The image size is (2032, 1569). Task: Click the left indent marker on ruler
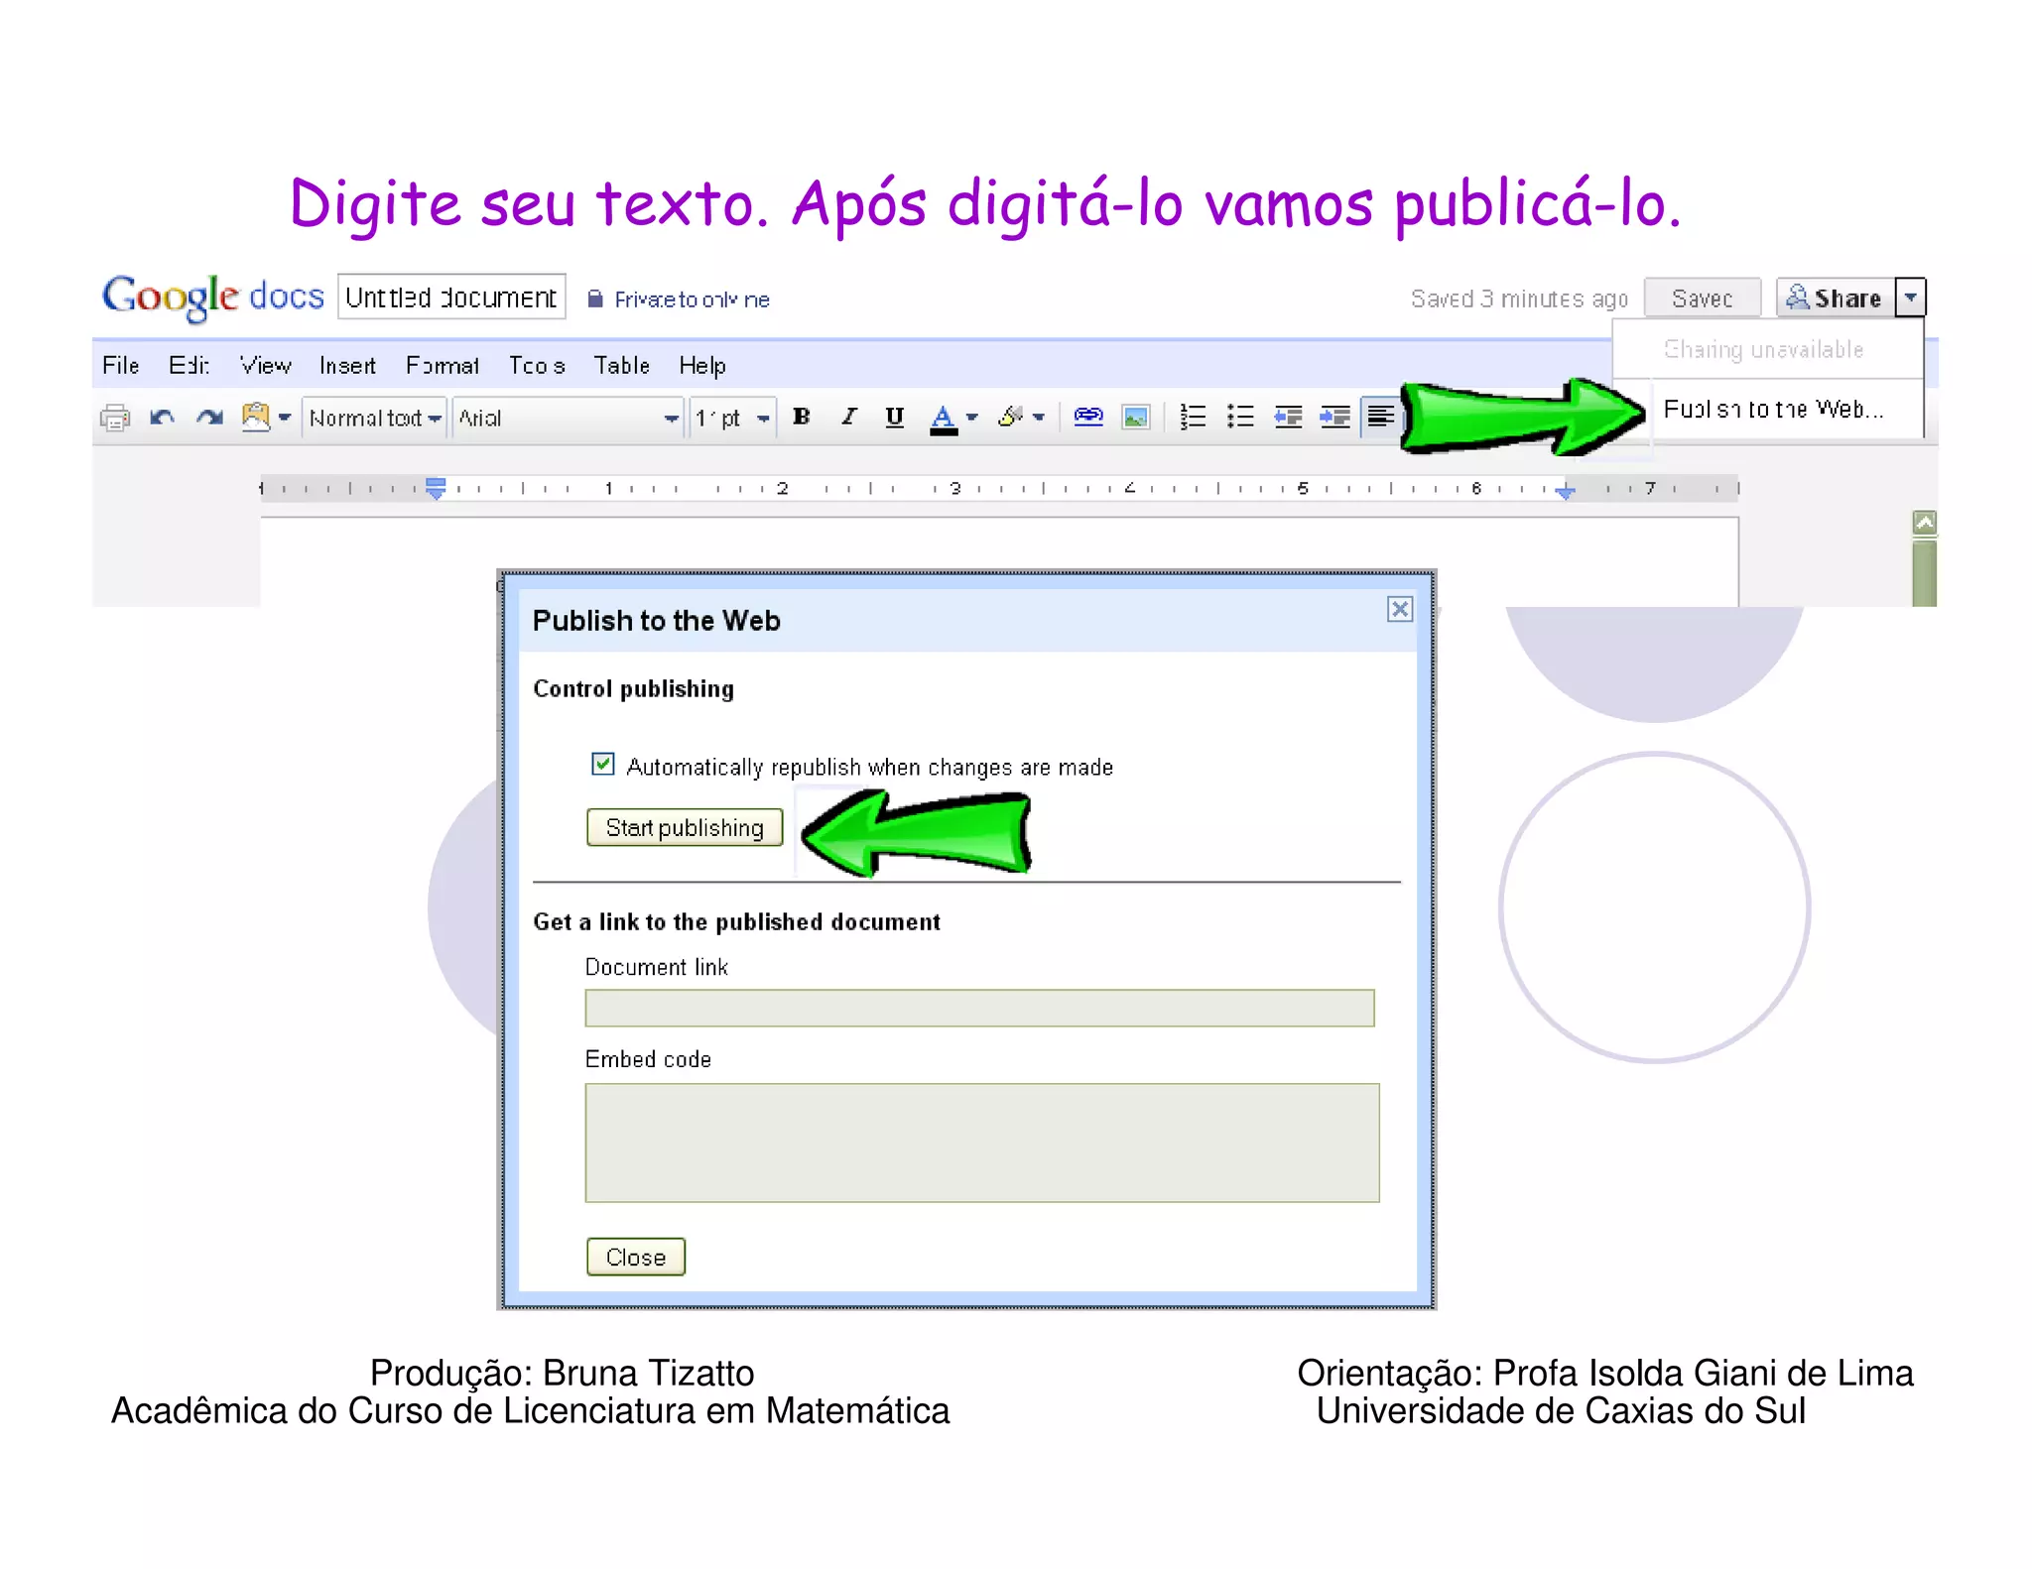coord(436,488)
